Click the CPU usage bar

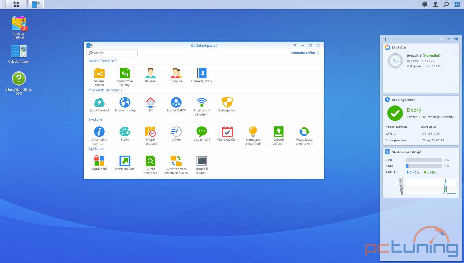(x=424, y=160)
